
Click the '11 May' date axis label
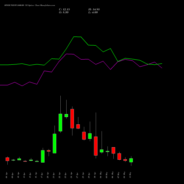(x=130, y=175)
